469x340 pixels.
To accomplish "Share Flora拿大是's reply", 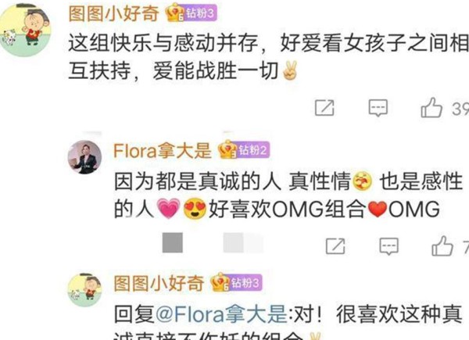I will point(335,246).
